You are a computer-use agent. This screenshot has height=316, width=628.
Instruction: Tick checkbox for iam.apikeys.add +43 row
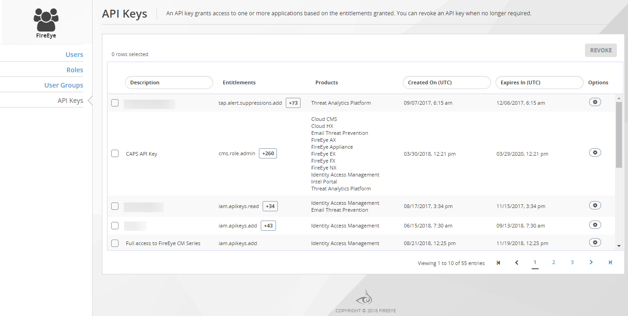pos(115,226)
